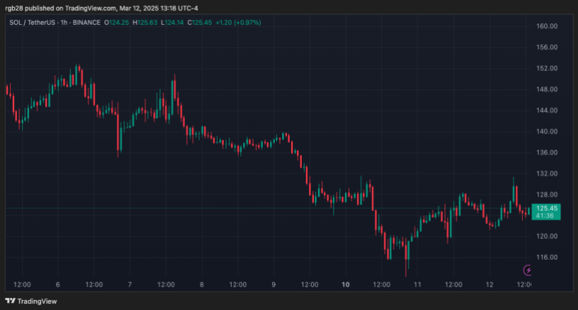This screenshot has height=310, width=578.
Task: Click the 41:36 candle countdown timer
Action: 544,215
